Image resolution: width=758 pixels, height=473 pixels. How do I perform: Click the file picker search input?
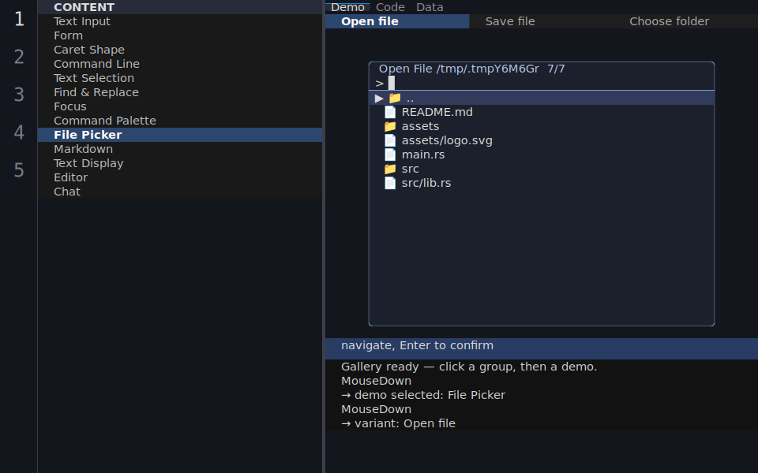(x=542, y=83)
